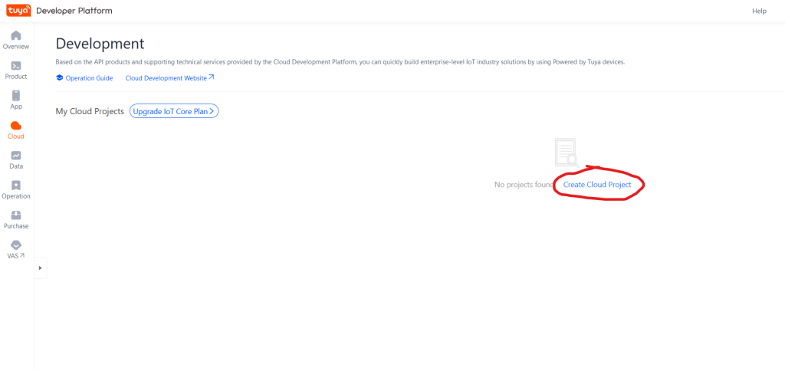Open the VAS external link in the sidebar
785x371 pixels.
pyautogui.click(x=16, y=245)
